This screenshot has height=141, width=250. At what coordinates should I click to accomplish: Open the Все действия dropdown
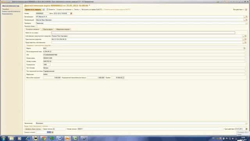238,9
